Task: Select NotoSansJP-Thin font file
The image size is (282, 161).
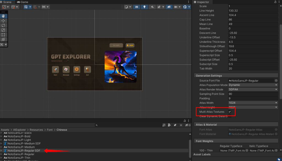Action: [x=19, y=158]
